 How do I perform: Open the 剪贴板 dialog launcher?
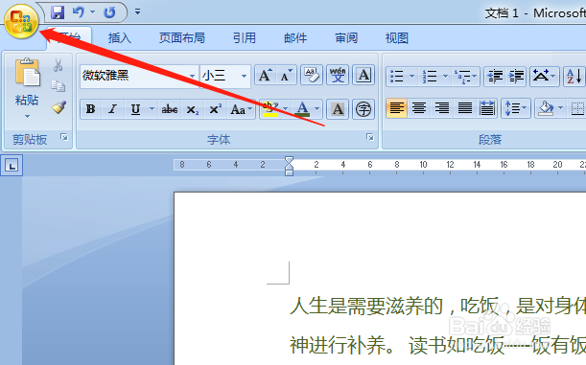click(x=64, y=137)
